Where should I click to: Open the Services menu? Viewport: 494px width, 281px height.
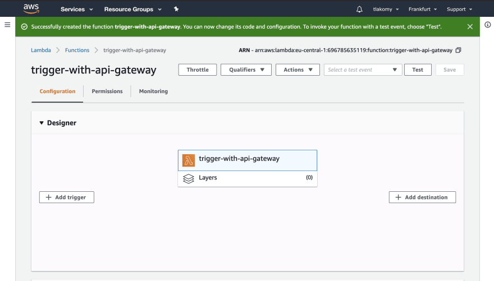pyautogui.click(x=76, y=9)
